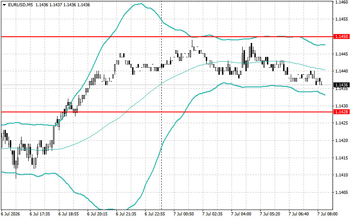Click the 1.1460 price scale label
The height and width of the screenshot is (219, 351).
(x=342, y=2)
